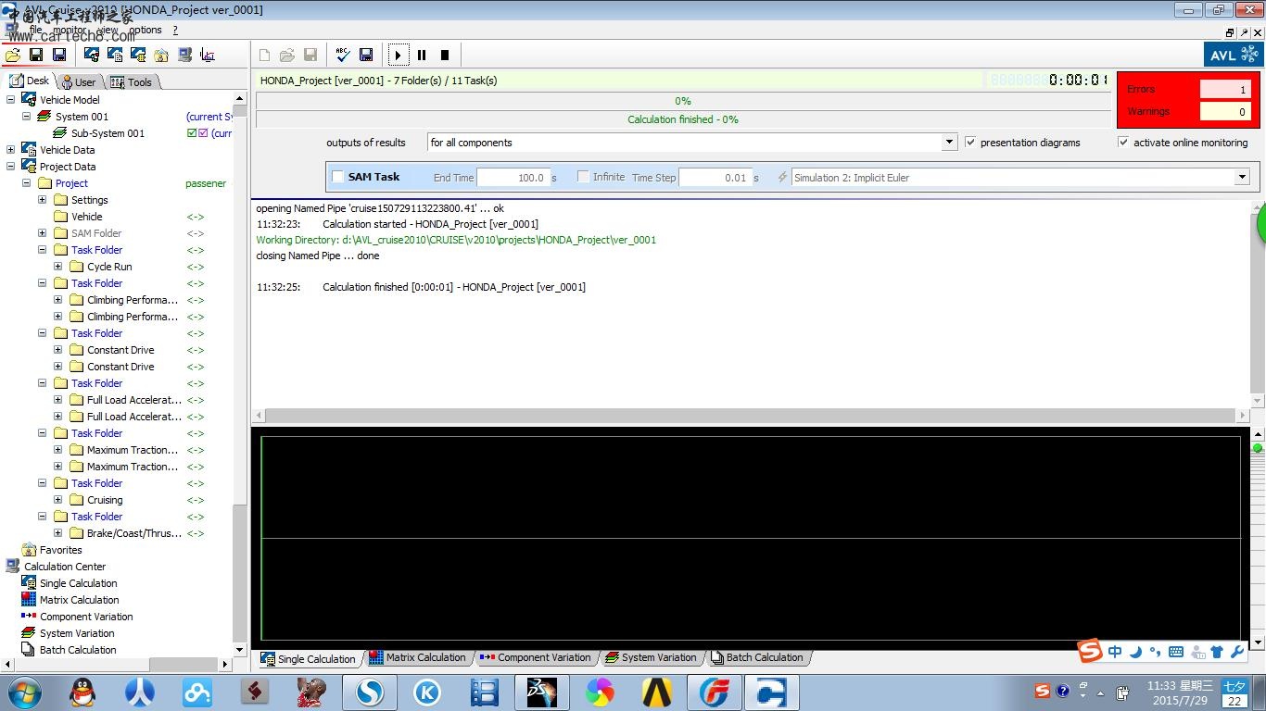This screenshot has height=711, width=1266.
Task: Click the Sogou moon icon
Action: click(1135, 652)
